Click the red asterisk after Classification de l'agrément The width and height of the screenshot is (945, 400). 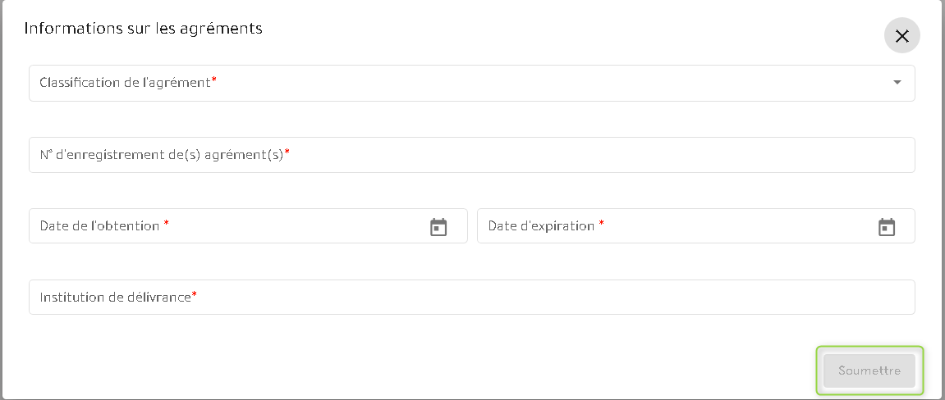214,80
